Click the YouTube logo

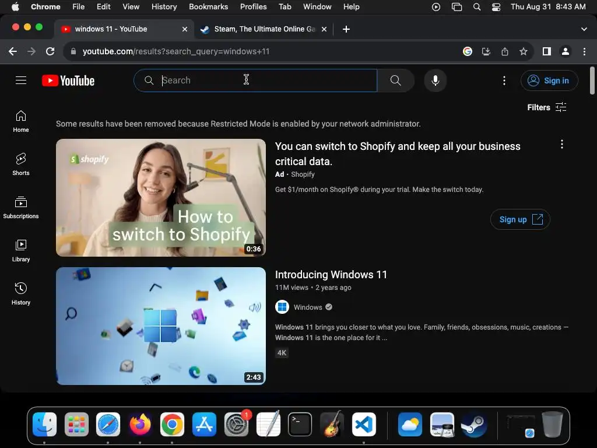[x=68, y=80]
